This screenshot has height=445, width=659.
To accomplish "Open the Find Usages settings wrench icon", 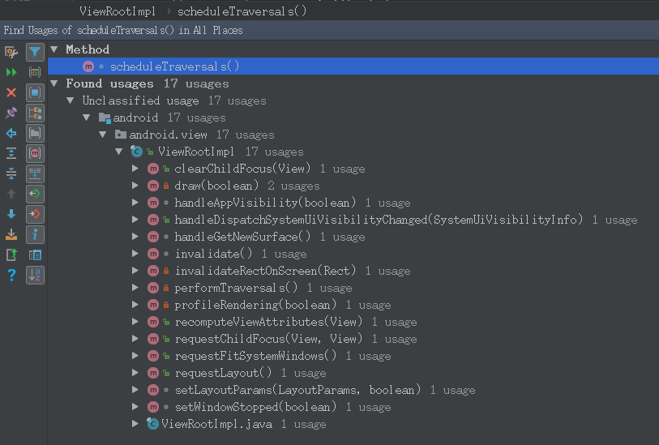I will (x=11, y=52).
